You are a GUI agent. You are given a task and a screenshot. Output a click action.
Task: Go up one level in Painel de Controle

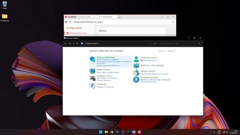(77, 43)
